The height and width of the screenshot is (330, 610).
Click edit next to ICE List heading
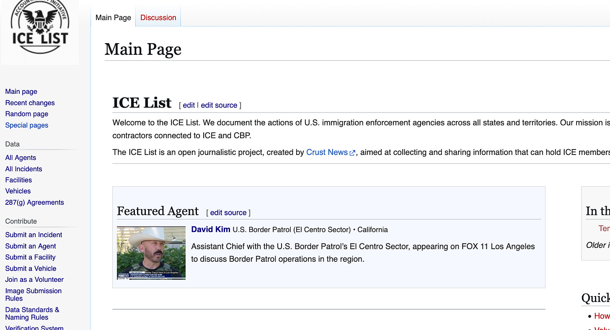(189, 105)
